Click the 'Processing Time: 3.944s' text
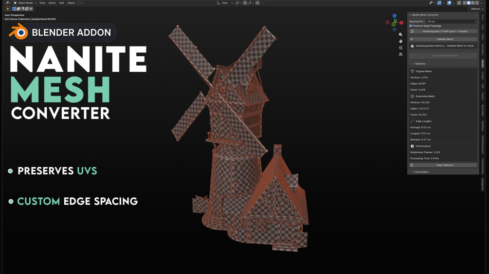The image size is (489, 274). 424,159
